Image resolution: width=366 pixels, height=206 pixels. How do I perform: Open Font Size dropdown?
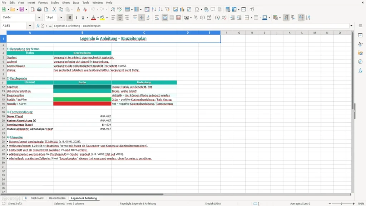(x=61, y=18)
